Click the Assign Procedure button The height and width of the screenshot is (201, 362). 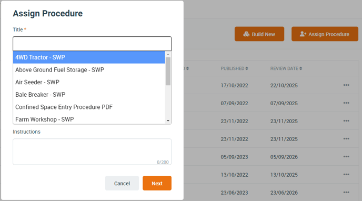pyautogui.click(x=325, y=34)
